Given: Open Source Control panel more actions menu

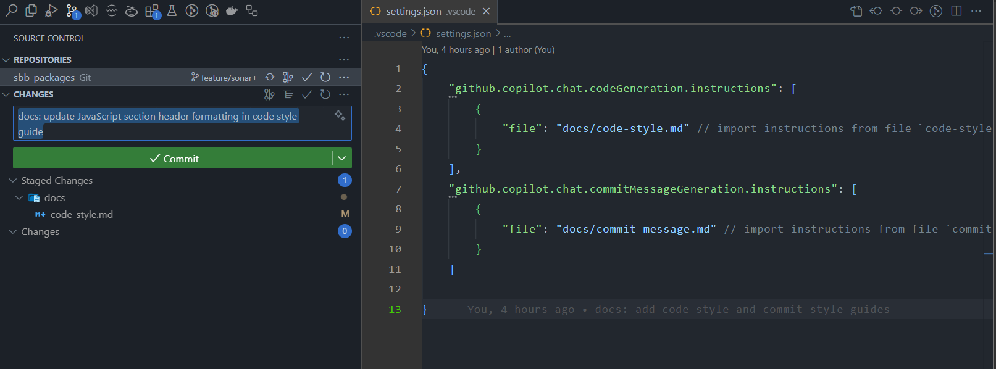Looking at the screenshot, I should click(x=344, y=38).
